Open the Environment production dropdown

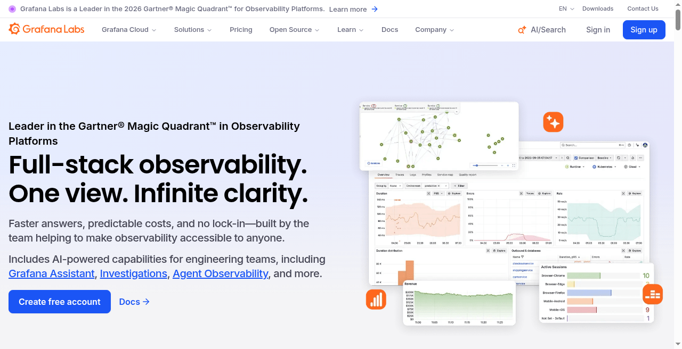pyautogui.click(x=435, y=186)
